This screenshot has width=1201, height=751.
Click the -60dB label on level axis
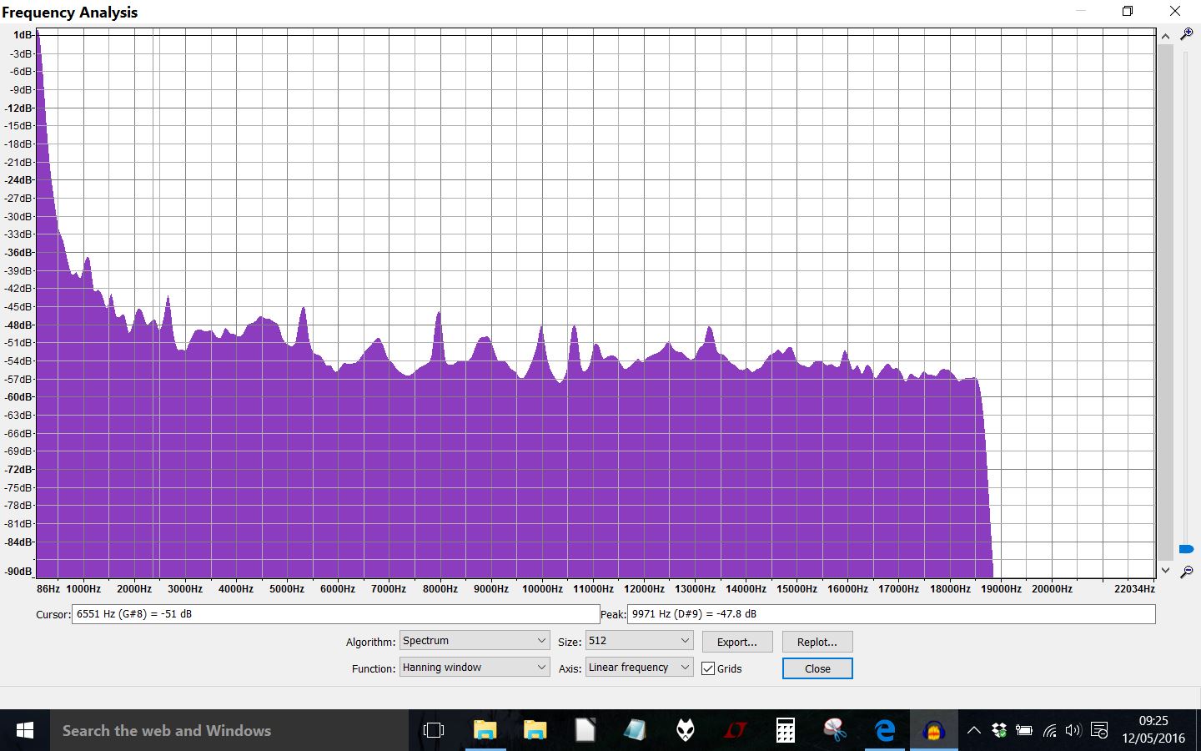(x=19, y=397)
